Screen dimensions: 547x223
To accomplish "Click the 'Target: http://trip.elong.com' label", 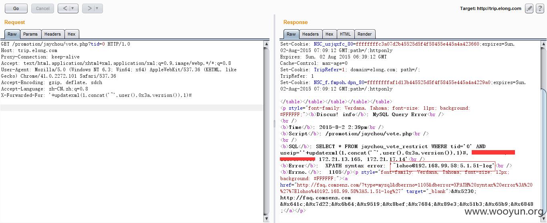I will [491, 8].
